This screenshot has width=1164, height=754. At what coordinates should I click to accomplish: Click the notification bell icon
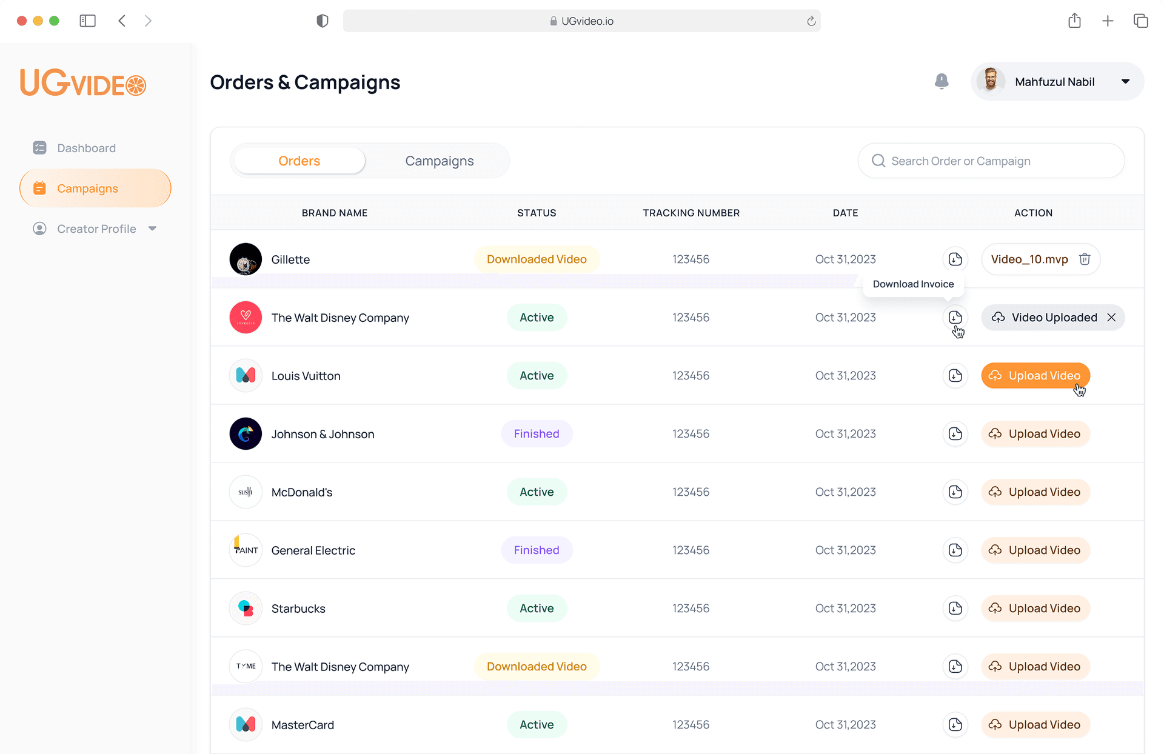(x=941, y=81)
